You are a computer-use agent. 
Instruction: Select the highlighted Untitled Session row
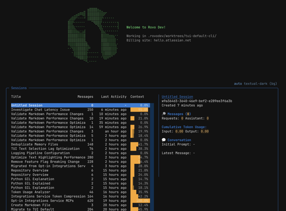coord(80,105)
